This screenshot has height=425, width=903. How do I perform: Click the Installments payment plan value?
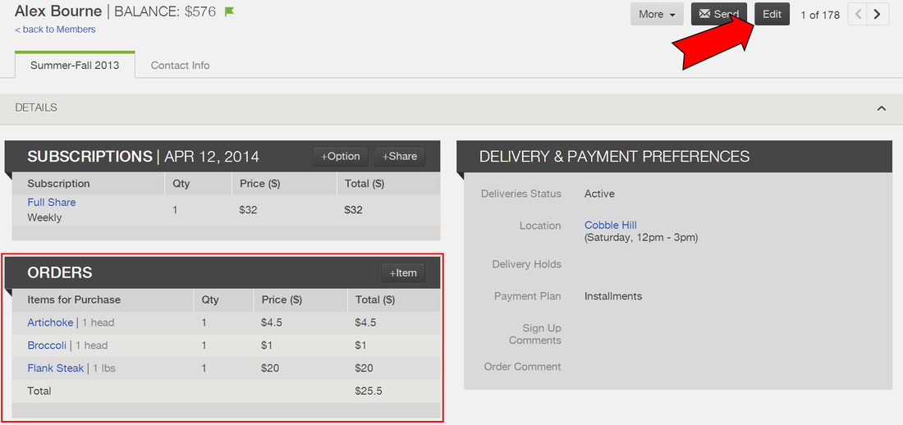pos(612,296)
